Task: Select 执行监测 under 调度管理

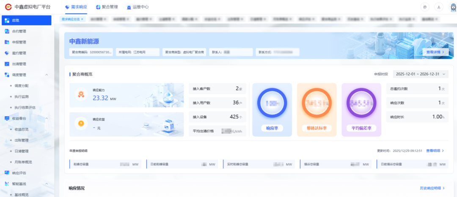Action: click(x=22, y=97)
